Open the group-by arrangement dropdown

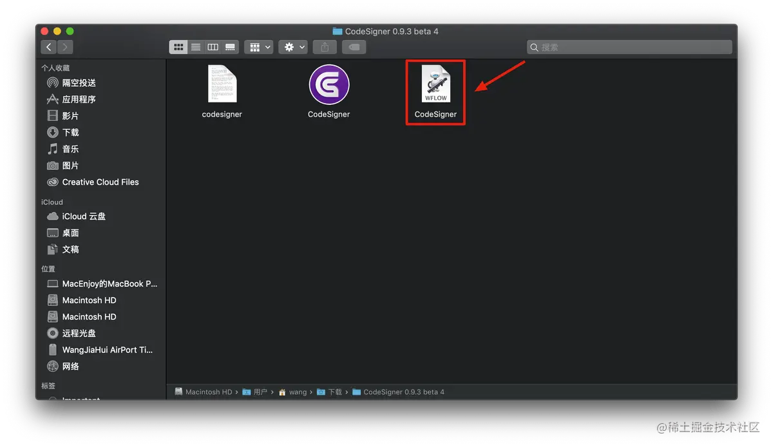(x=258, y=47)
